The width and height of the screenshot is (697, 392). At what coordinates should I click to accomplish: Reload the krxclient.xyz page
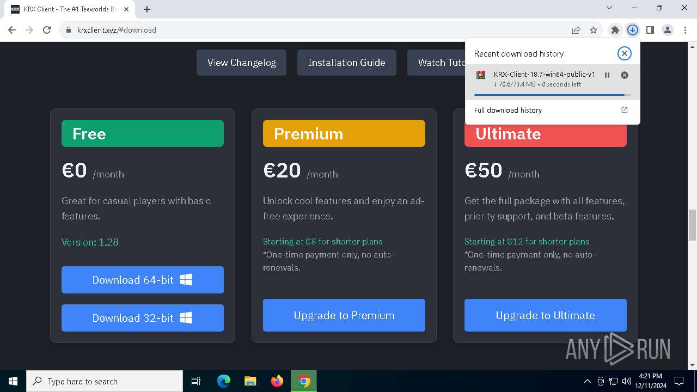pyautogui.click(x=47, y=30)
